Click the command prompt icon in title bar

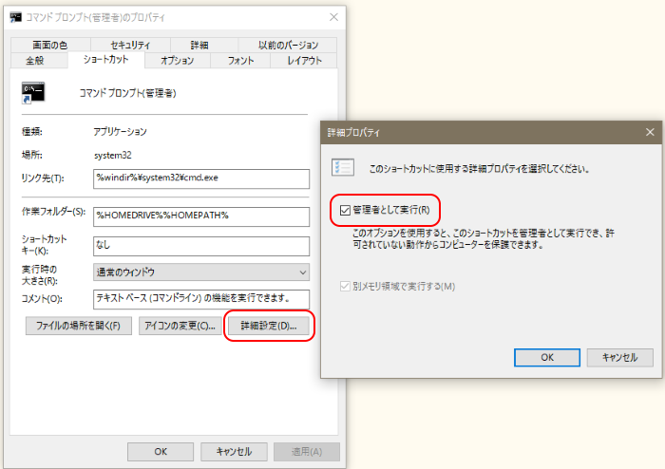[x=16, y=17]
